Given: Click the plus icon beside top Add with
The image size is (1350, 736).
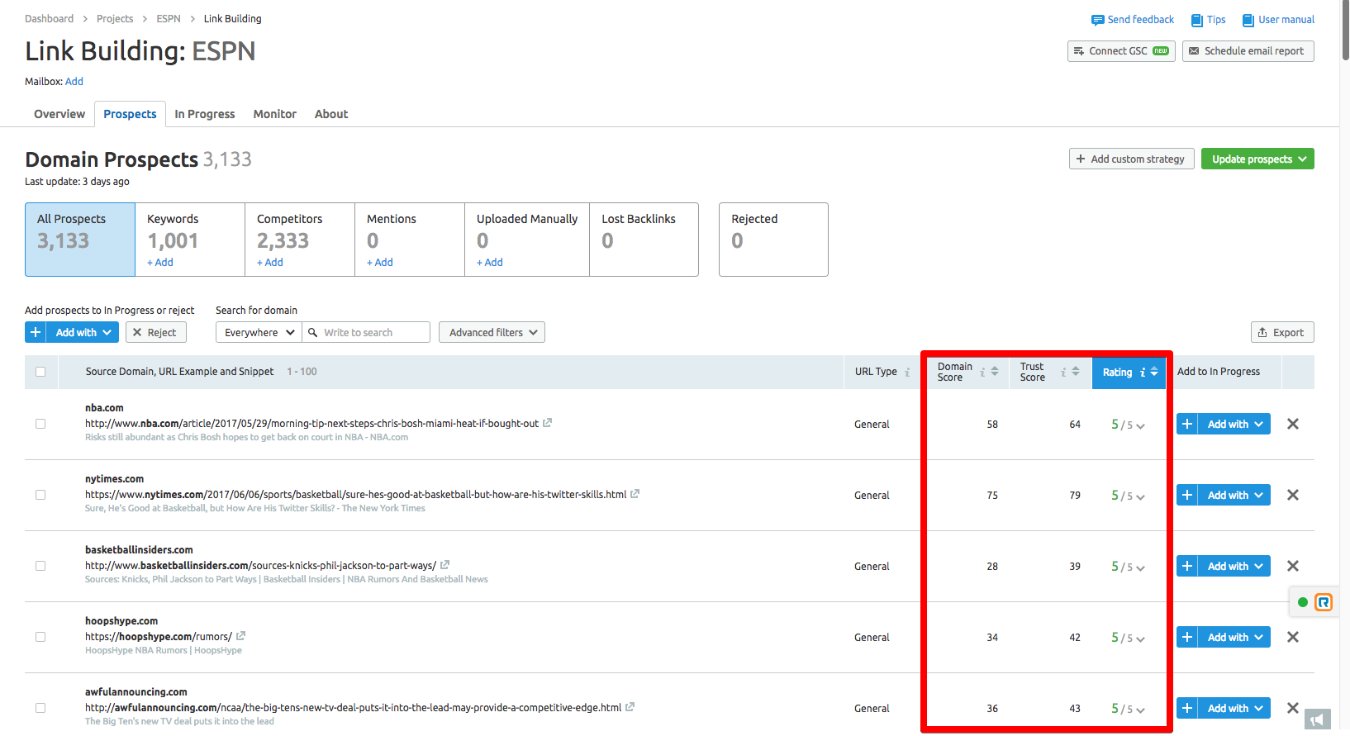Looking at the screenshot, I should [36, 332].
